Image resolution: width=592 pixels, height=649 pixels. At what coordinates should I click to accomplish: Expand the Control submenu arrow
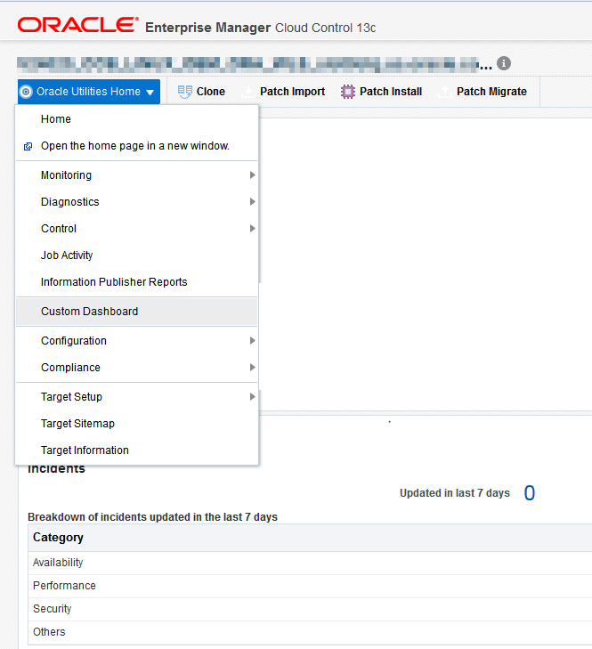pyautogui.click(x=252, y=229)
